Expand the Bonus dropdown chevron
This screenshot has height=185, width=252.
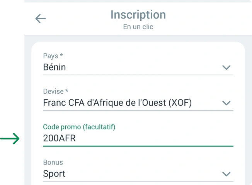226,174
